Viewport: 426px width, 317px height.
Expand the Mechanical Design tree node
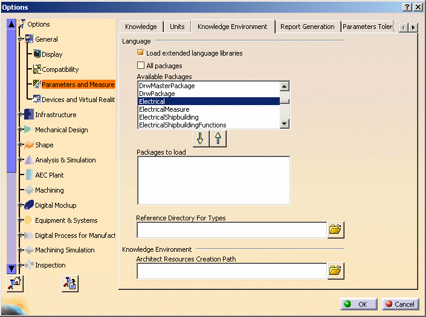20,130
